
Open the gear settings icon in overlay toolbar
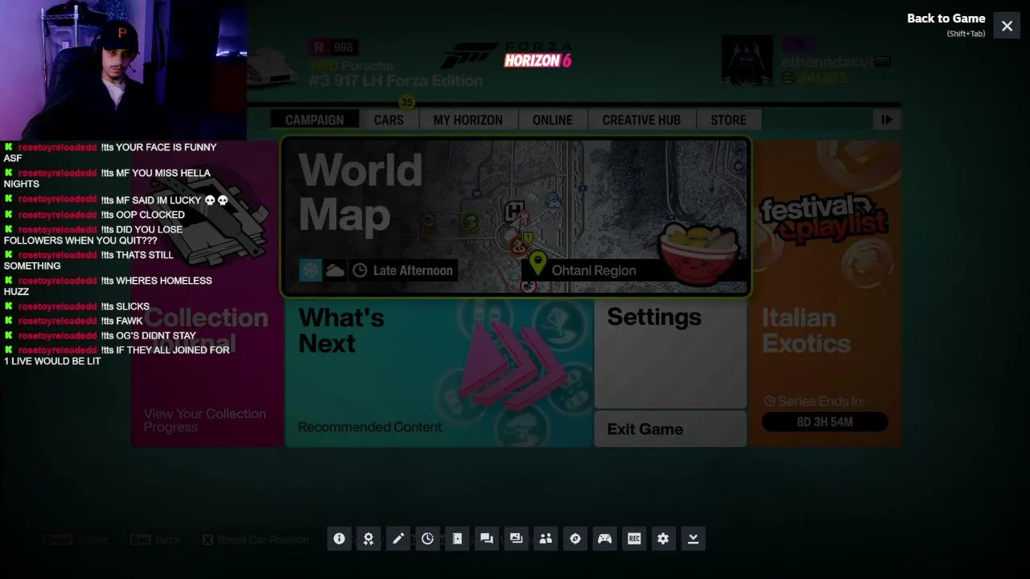(x=663, y=539)
